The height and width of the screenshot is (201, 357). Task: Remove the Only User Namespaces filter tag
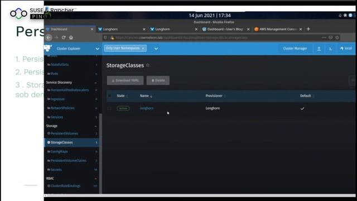(x=143, y=49)
